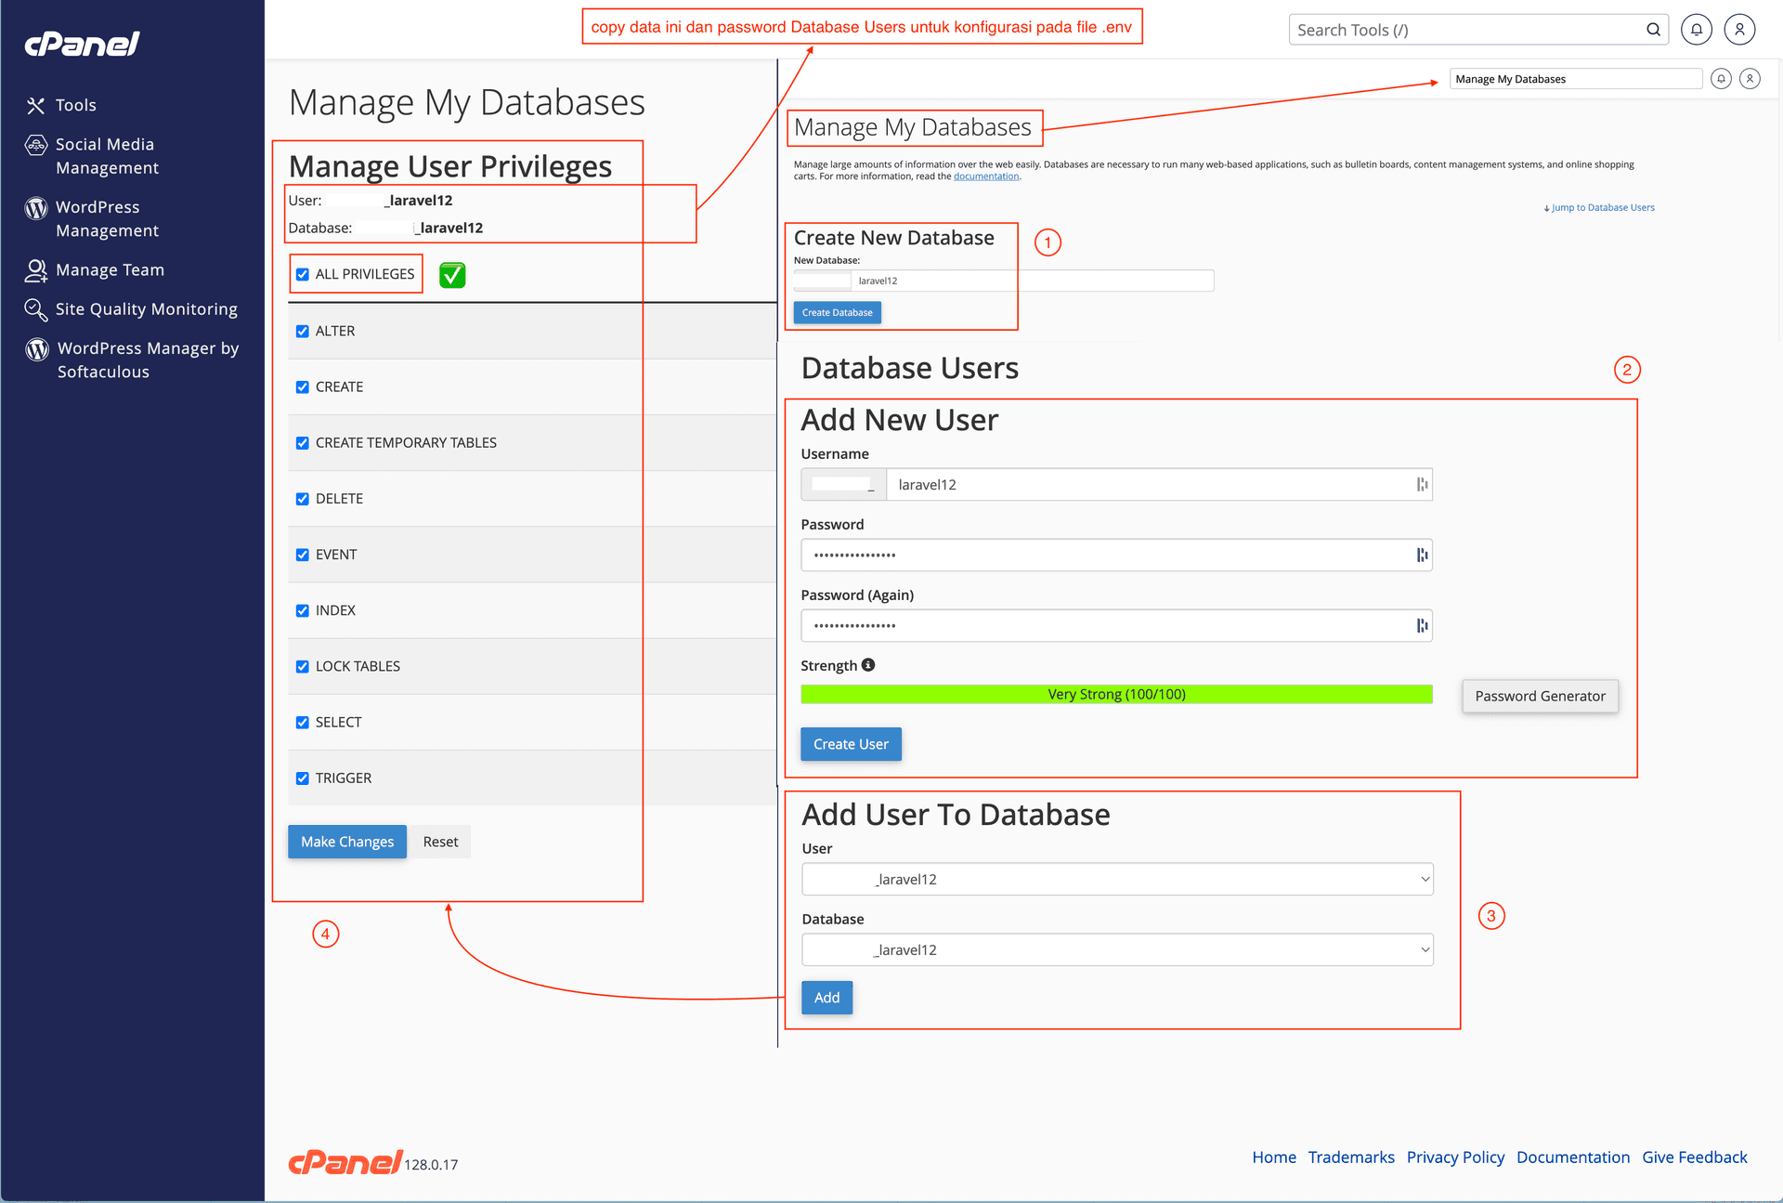
Task: Click the WordPress Manager by Softaculous icon
Action: click(x=36, y=349)
